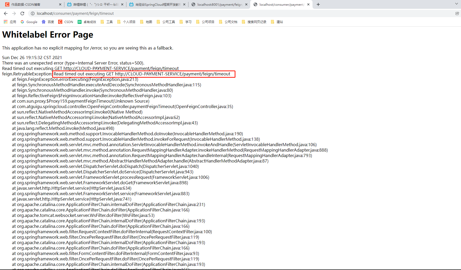Open the 工具 bookmark folder
Viewport: 461px width, 270px height.
tap(107, 22)
